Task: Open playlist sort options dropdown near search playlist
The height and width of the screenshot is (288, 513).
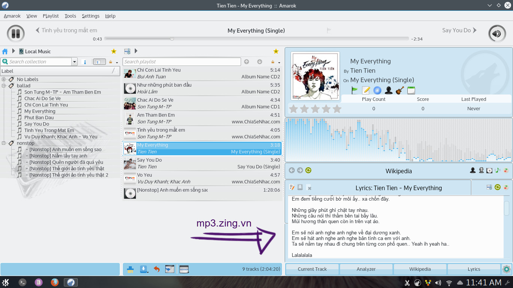Action: click(x=275, y=62)
